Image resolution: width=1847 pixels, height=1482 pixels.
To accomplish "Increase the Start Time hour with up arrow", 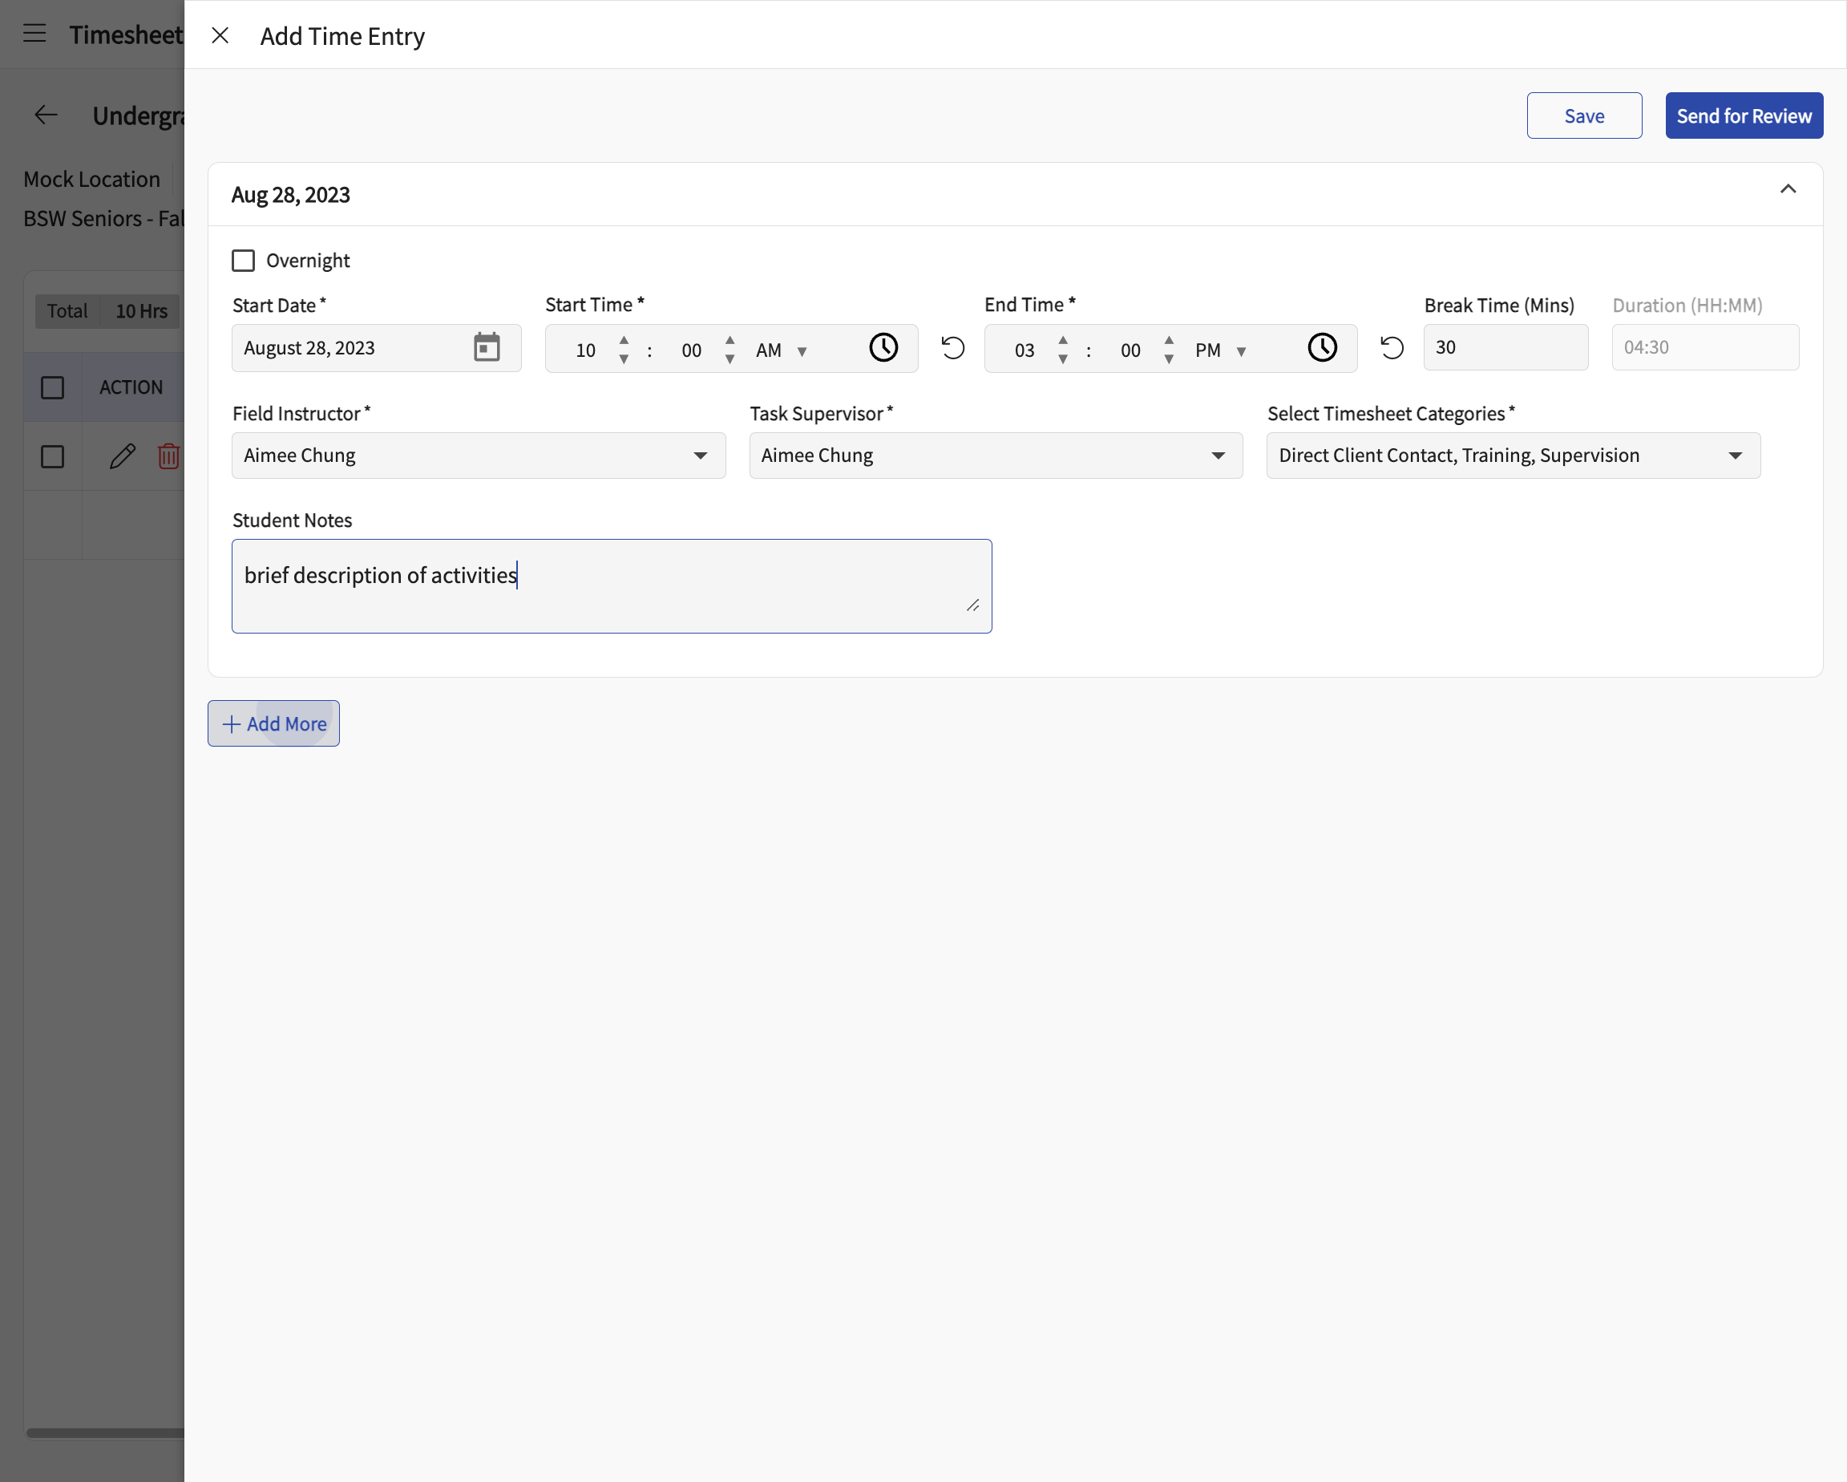I will pos(624,340).
